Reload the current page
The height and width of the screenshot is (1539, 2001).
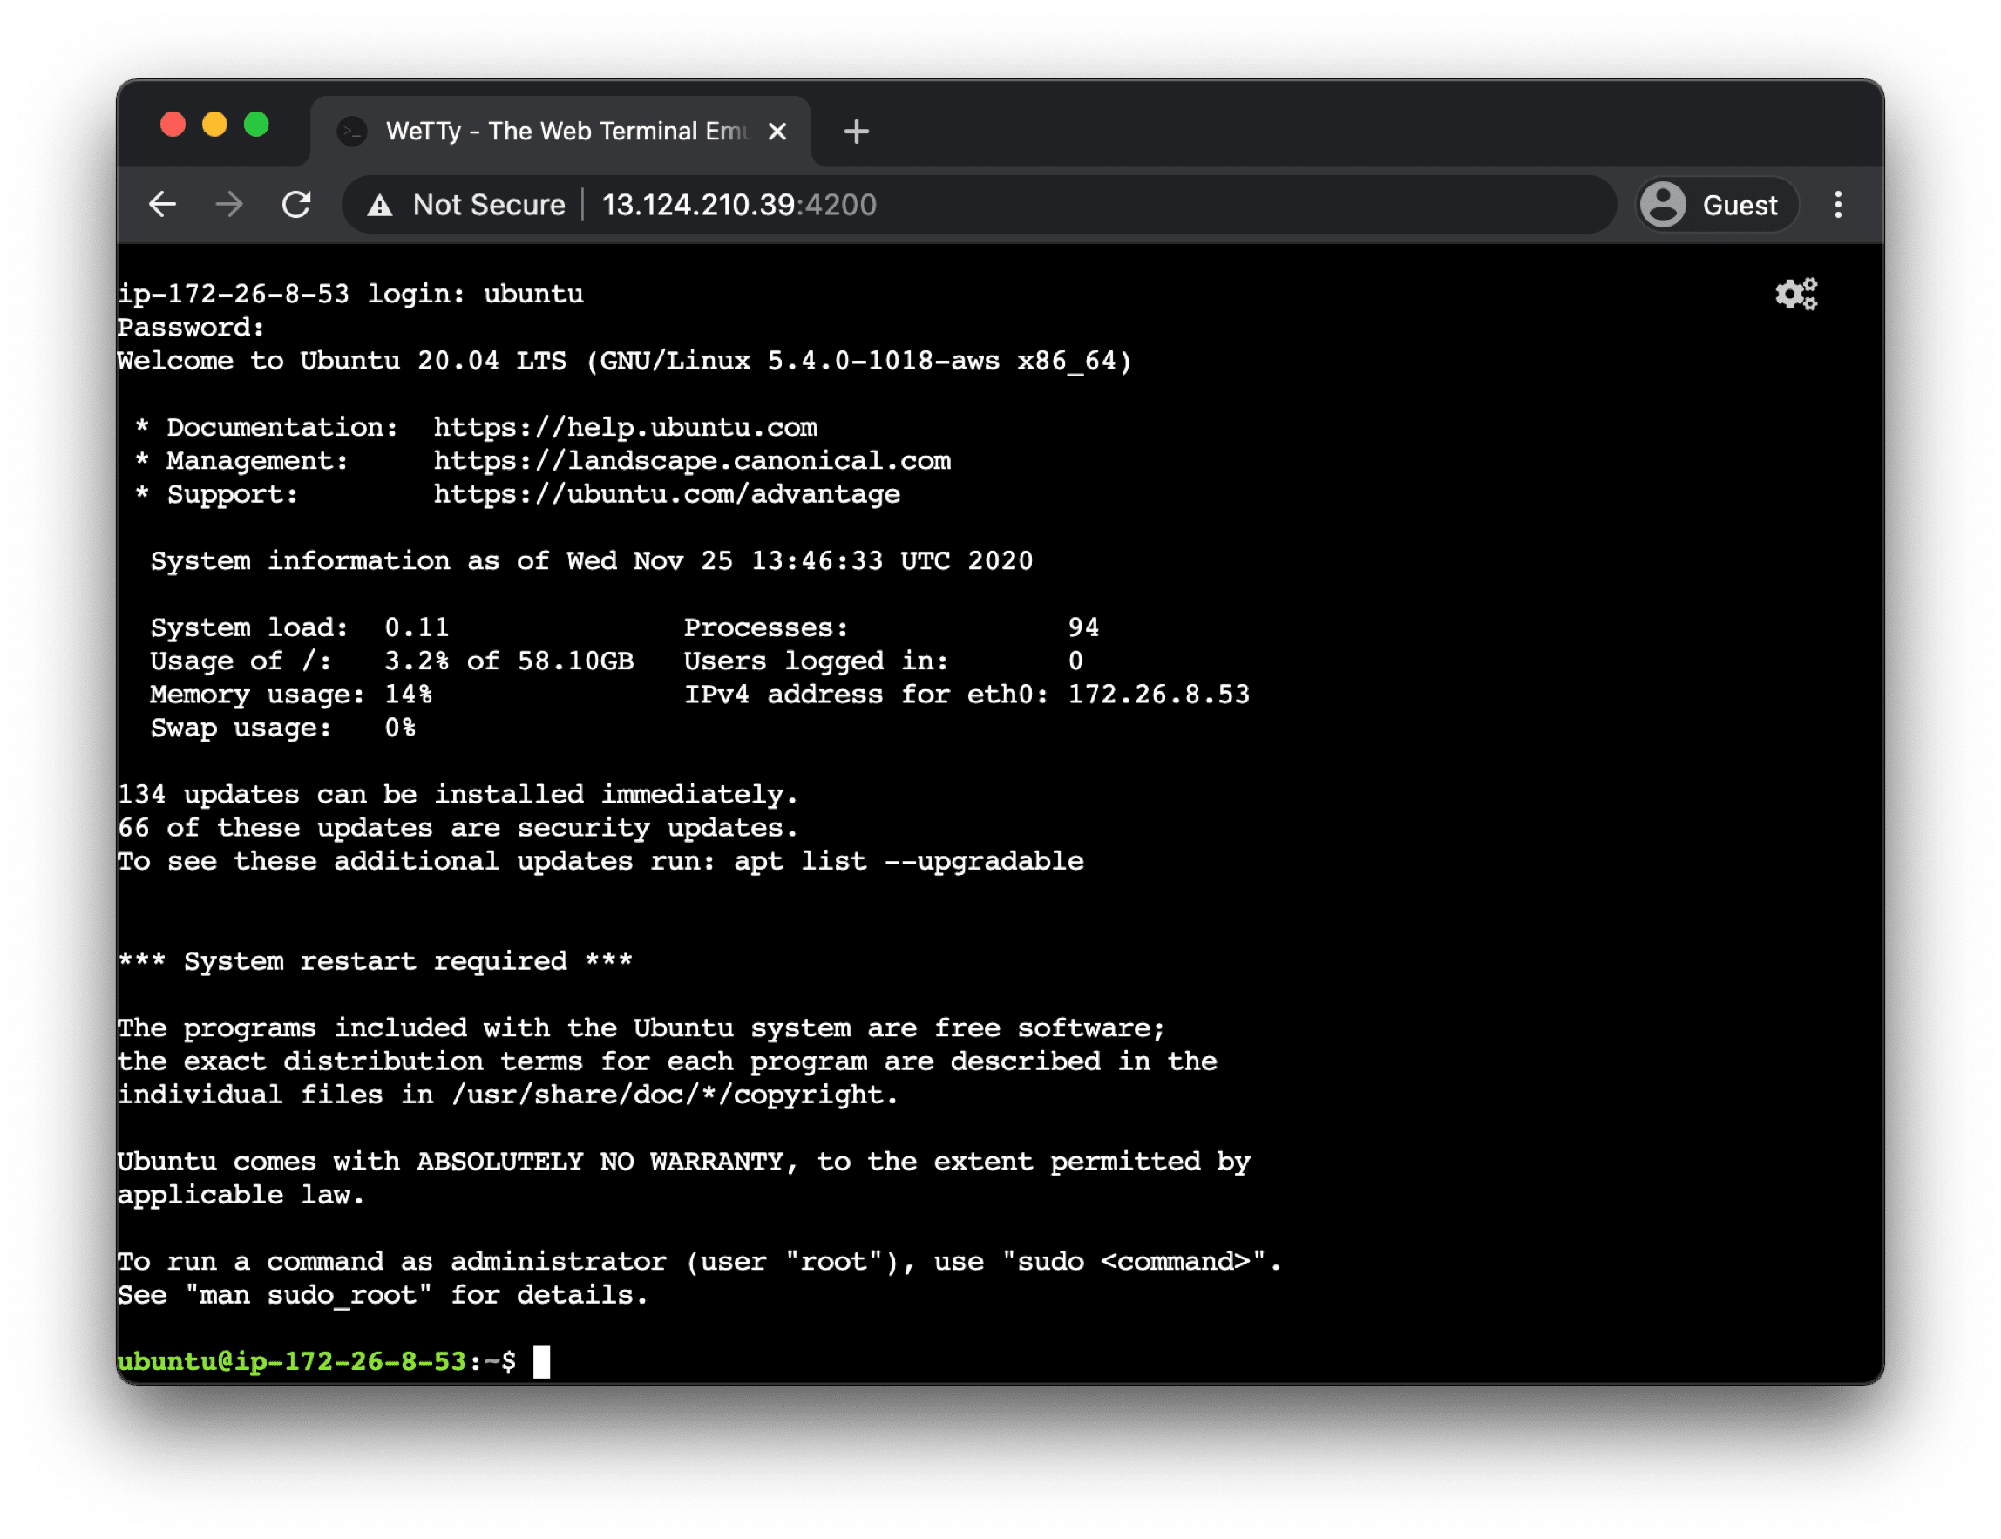(x=296, y=204)
